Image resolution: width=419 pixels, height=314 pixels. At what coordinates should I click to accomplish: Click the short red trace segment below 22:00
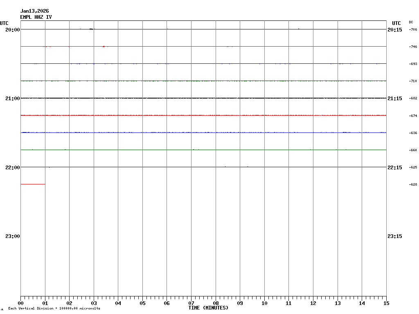33,184
